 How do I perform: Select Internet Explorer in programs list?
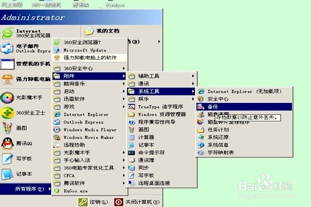coord(89,114)
